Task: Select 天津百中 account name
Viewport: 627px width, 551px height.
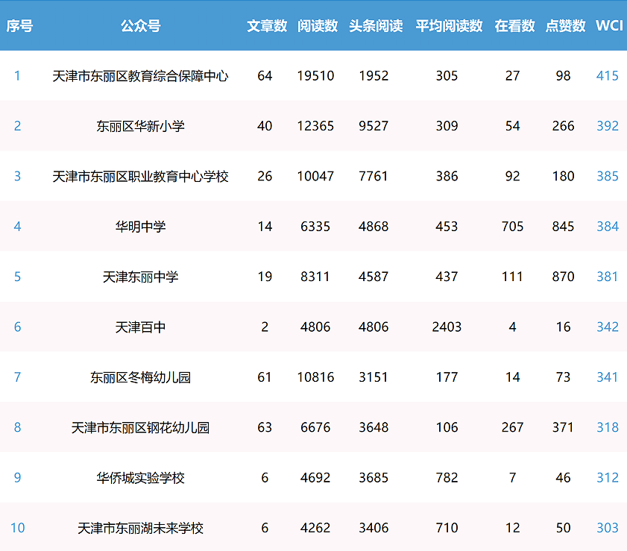Action: point(140,327)
